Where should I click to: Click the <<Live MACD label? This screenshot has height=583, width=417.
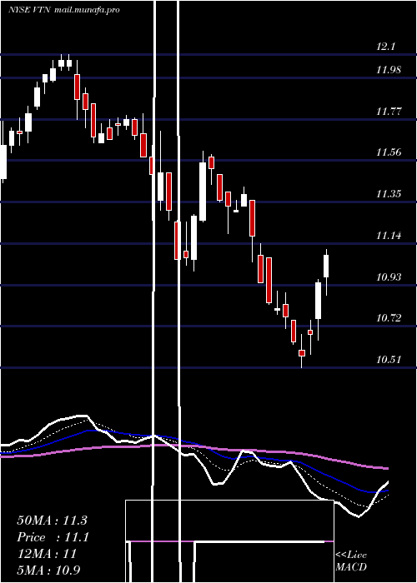(351, 561)
